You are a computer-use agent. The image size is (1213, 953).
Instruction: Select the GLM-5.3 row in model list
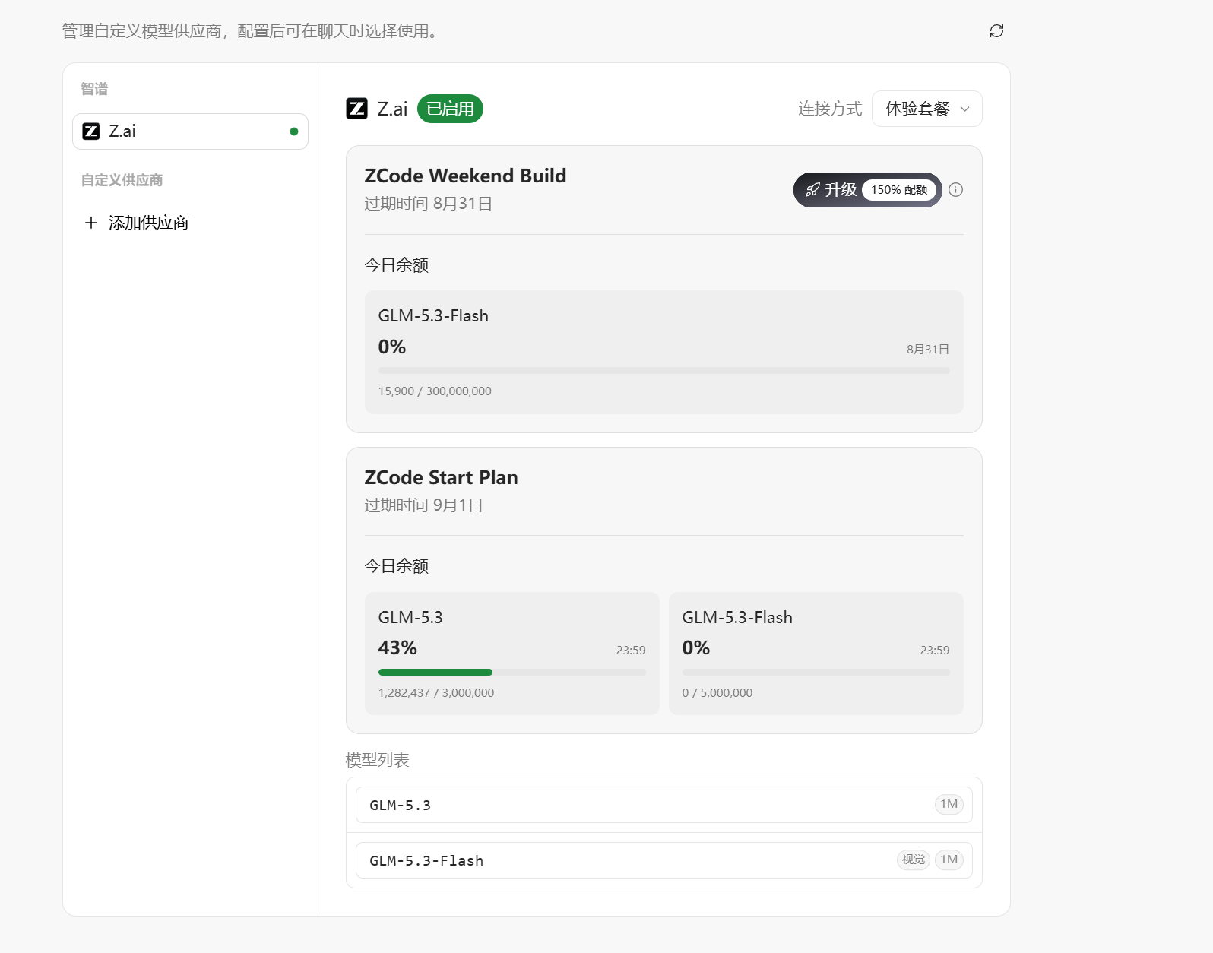(664, 805)
